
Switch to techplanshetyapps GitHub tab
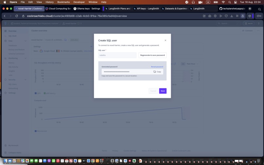point(232,9)
